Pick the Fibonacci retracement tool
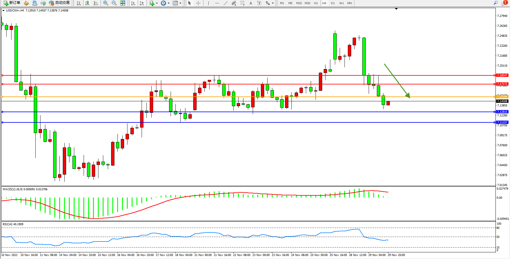The height and width of the screenshot is (259, 510). pyautogui.click(x=242, y=3)
